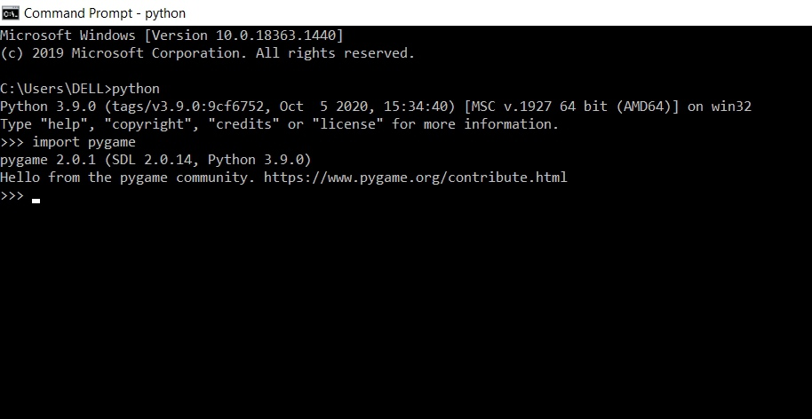
Task: Open the Command Prompt title bar icon menu
Action: tap(11, 12)
